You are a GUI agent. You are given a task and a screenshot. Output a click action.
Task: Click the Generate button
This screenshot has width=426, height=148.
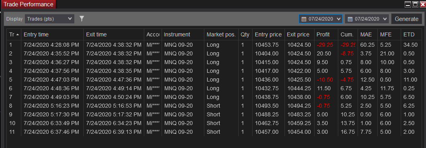click(x=406, y=19)
